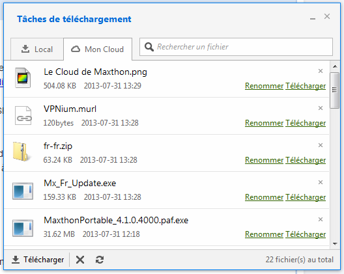Click Télécharger link for VPNium.murl
The height and width of the screenshot is (274, 344).
click(x=306, y=123)
